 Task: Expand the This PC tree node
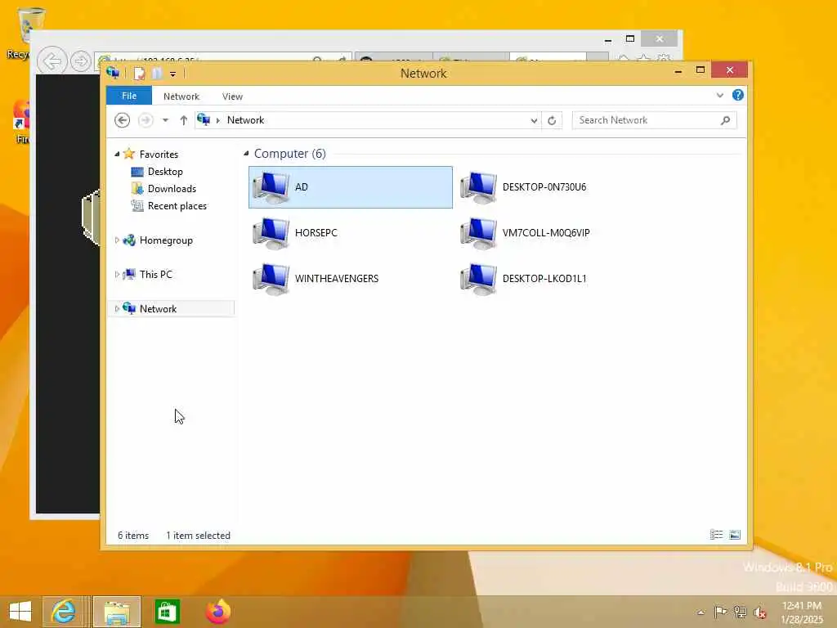[117, 275]
